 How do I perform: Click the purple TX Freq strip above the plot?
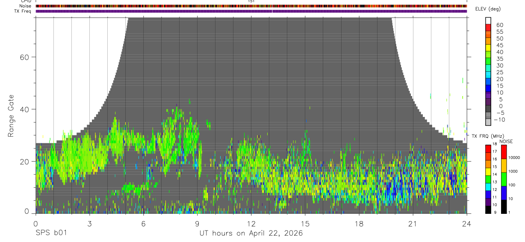coord(251,11)
